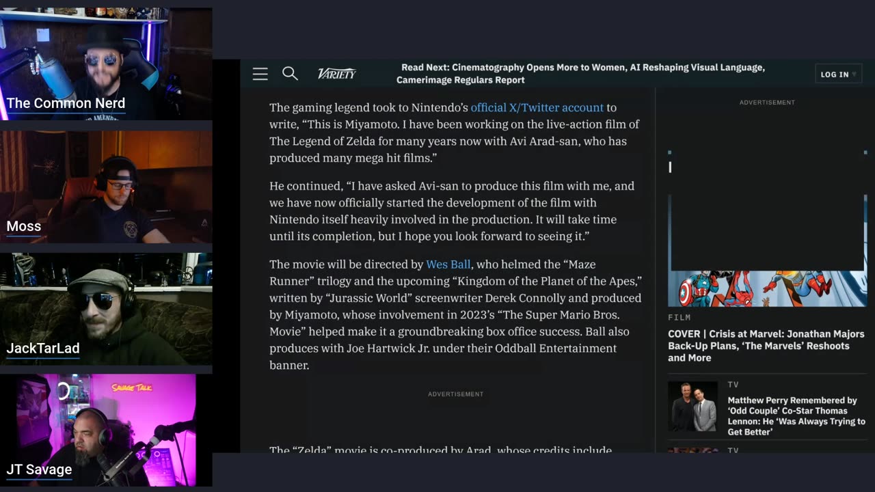
Task: Select the JT Savage webcam feed
Action: click(98, 430)
